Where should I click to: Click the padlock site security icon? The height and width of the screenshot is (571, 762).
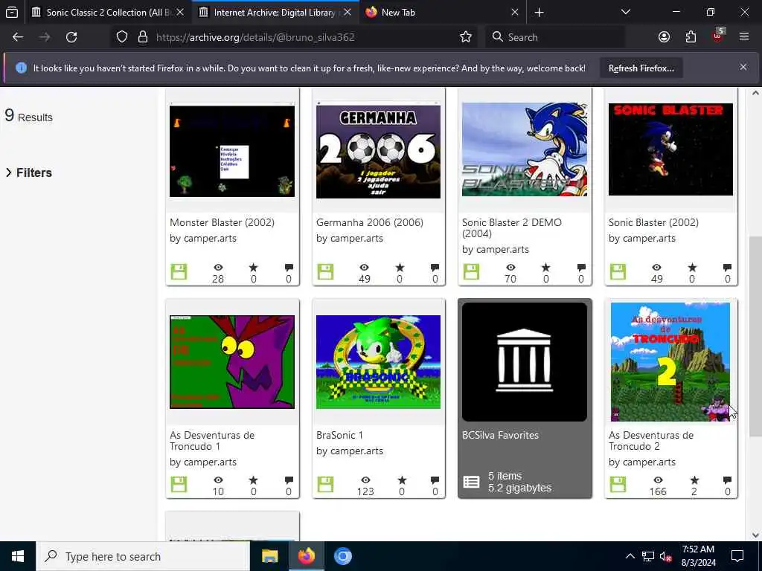coord(142,37)
